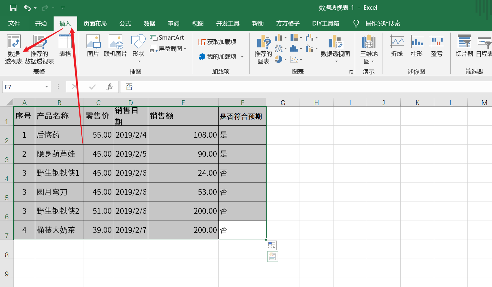Expand the Screenshot (屏幕截图) dropdown
Screen dimensions: 492x287
coord(185,49)
